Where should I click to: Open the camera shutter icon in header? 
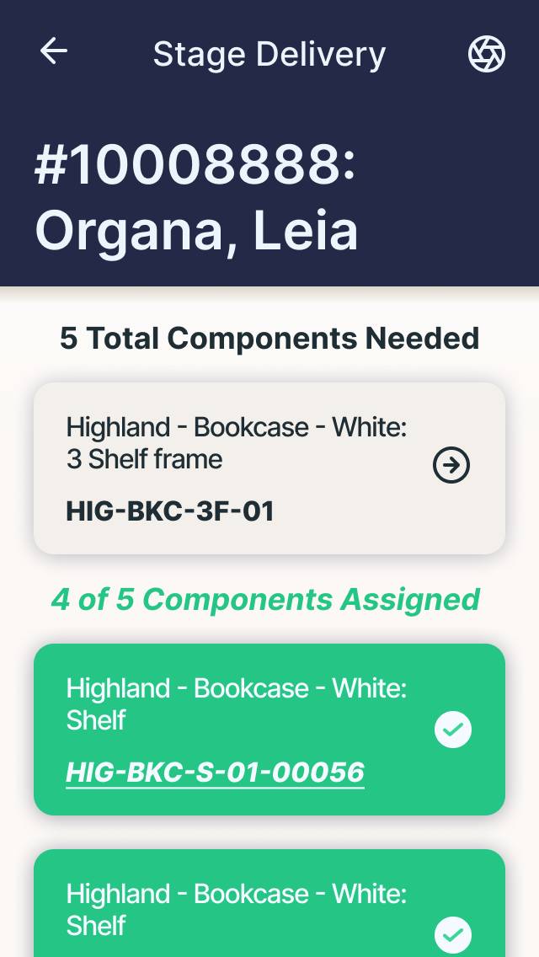486,54
